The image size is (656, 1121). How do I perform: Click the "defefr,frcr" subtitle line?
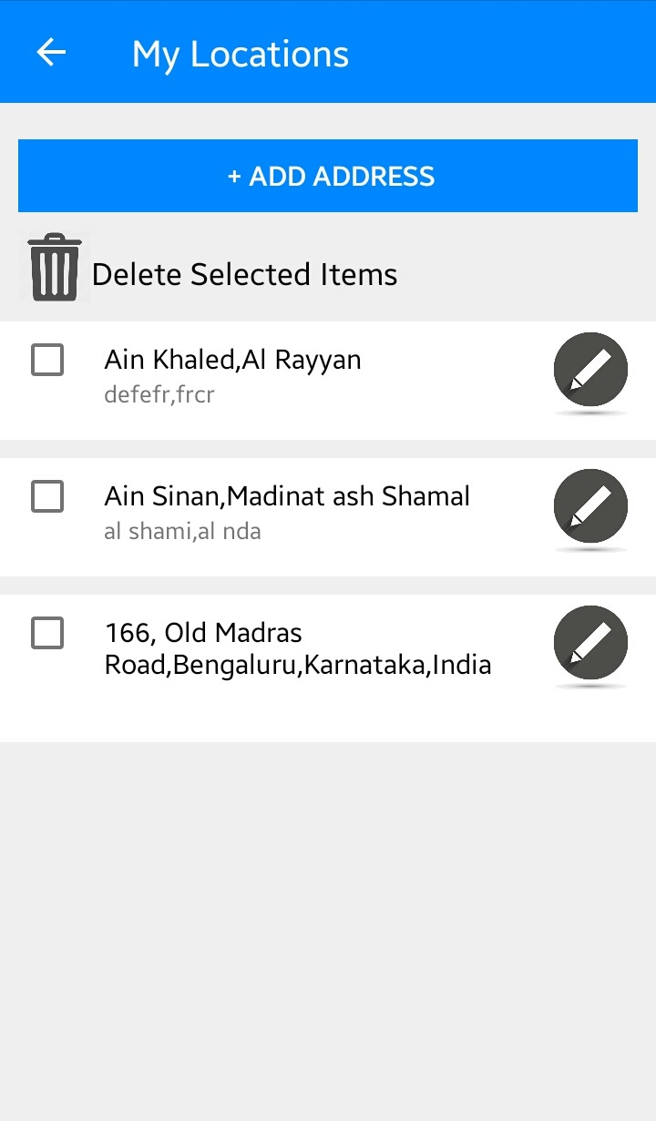tap(159, 395)
